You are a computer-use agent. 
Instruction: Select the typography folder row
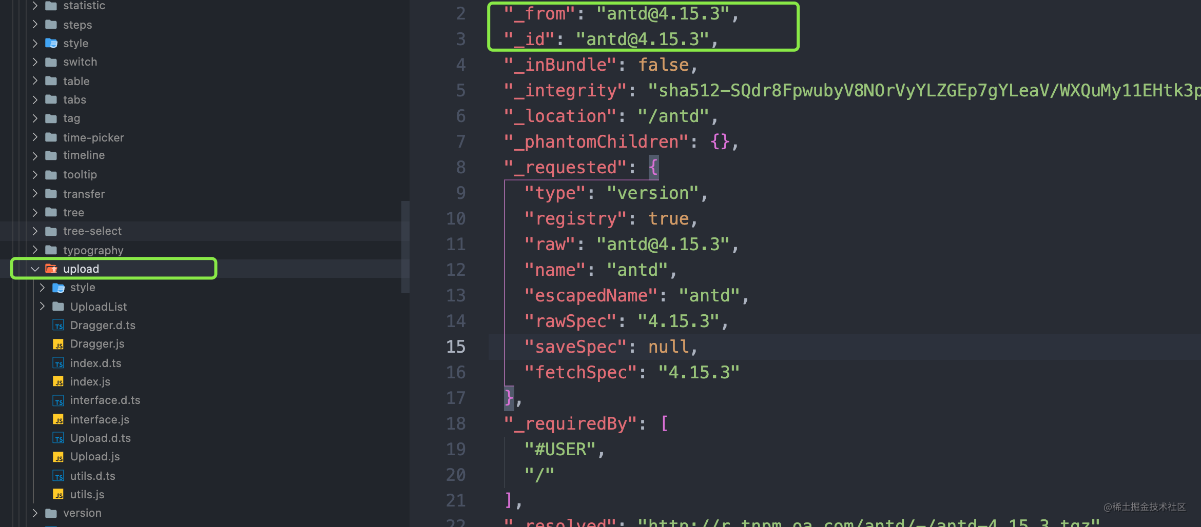click(205, 250)
